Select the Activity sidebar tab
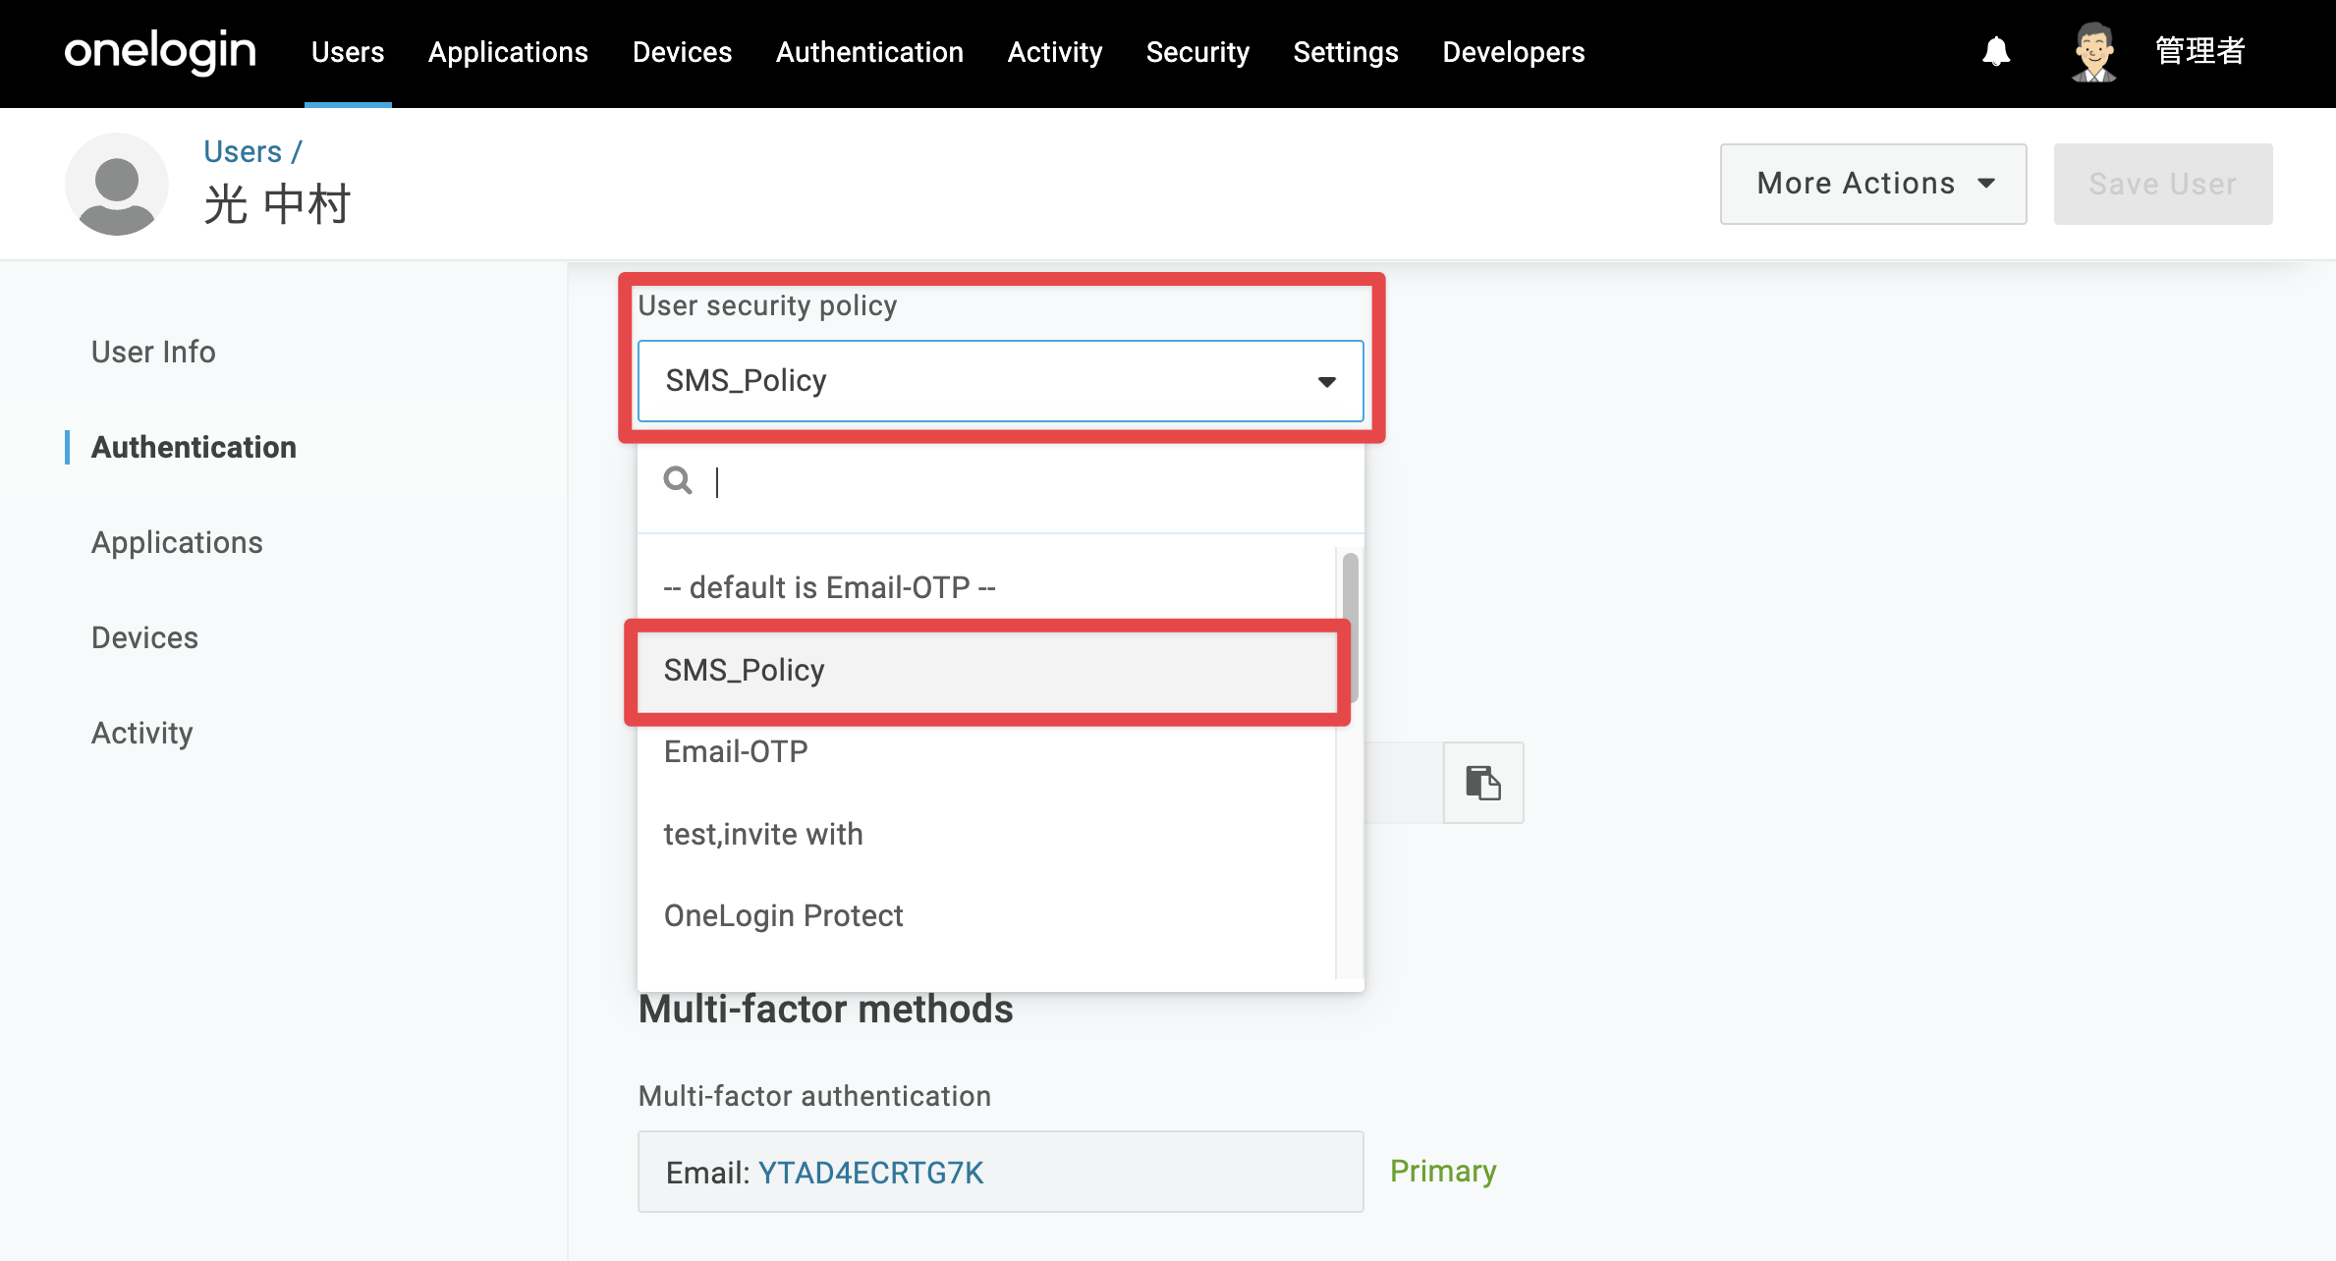Image resolution: width=2336 pixels, height=1261 pixels. tap(142, 733)
